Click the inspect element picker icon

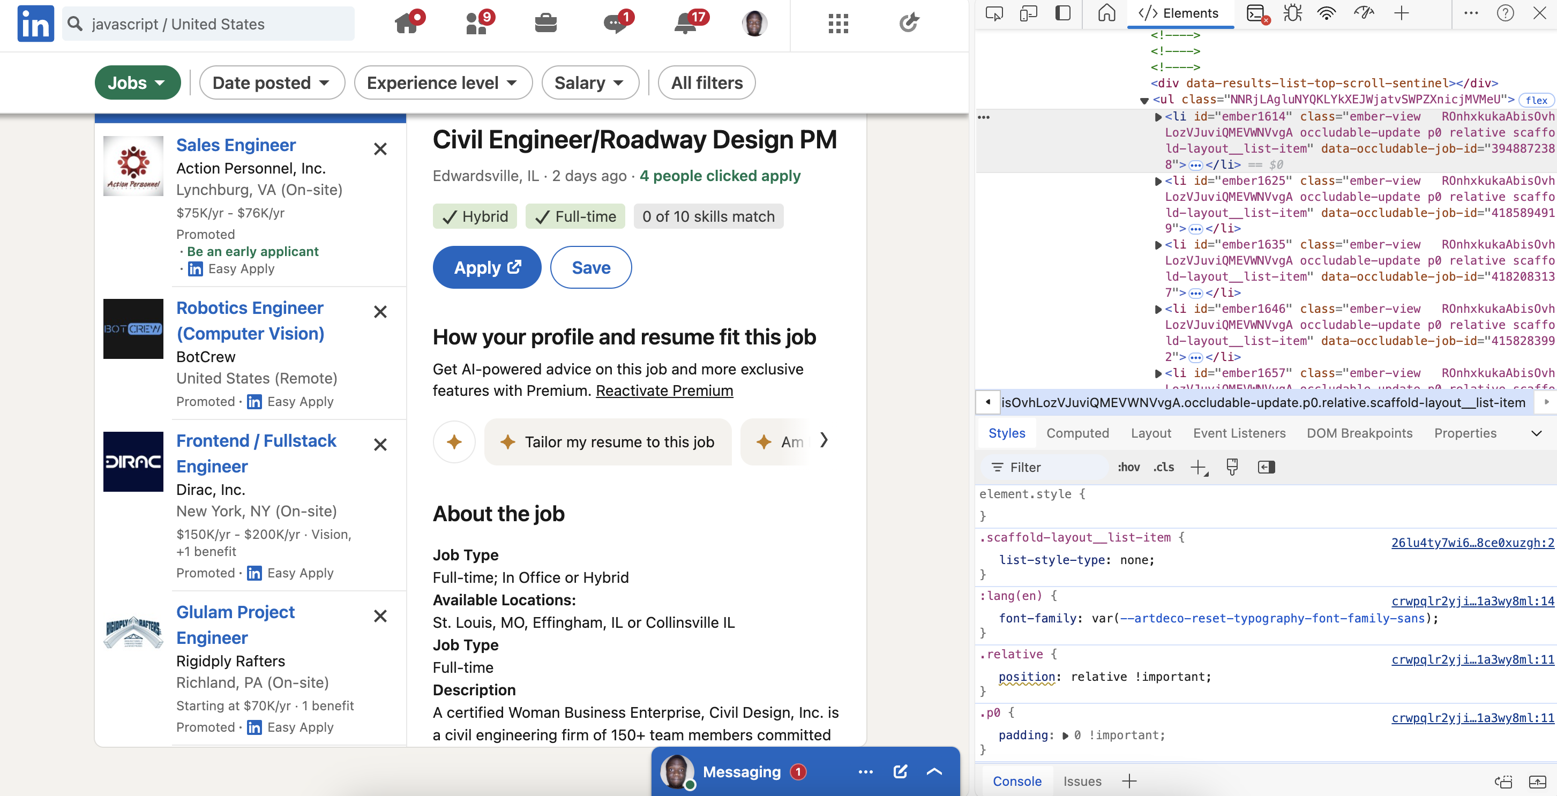[x=994, y=13]
